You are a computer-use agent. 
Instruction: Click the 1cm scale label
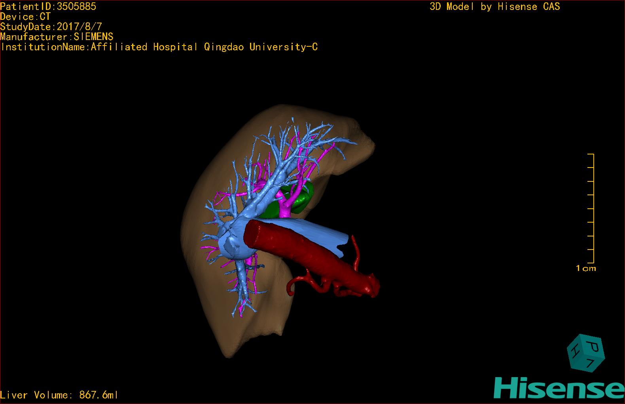pyautogui.click(x=586, y=269)
